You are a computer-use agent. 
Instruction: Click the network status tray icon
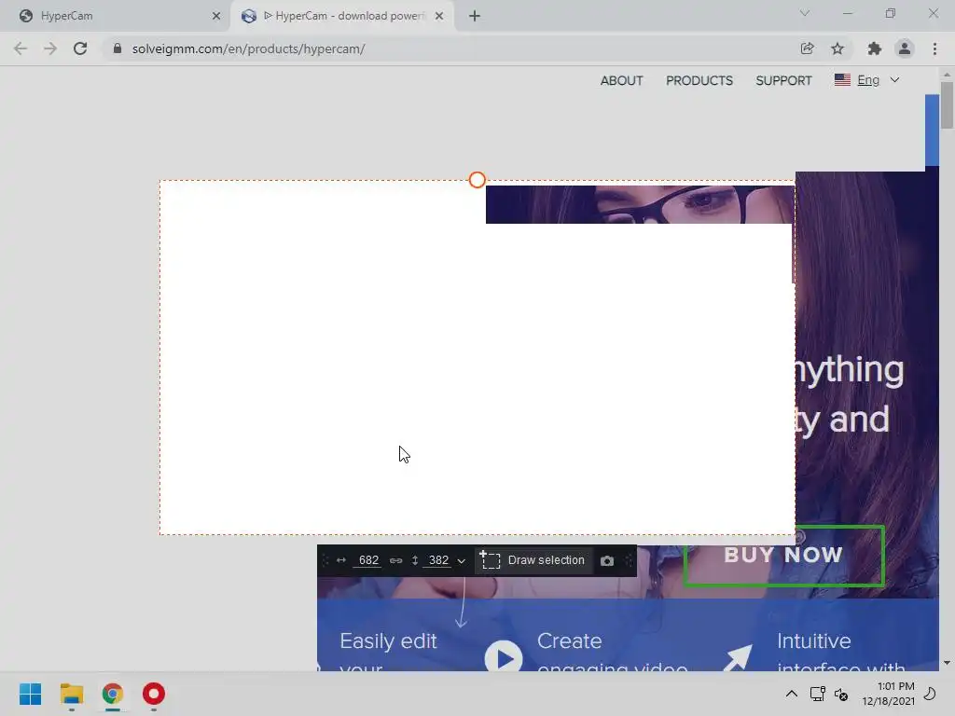[817, 694]
